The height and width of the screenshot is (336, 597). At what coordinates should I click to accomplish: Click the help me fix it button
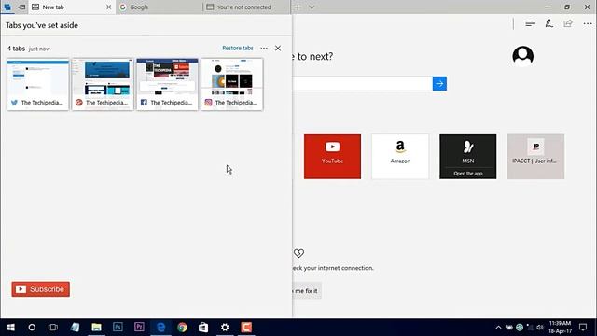click(x=307, y=291)
